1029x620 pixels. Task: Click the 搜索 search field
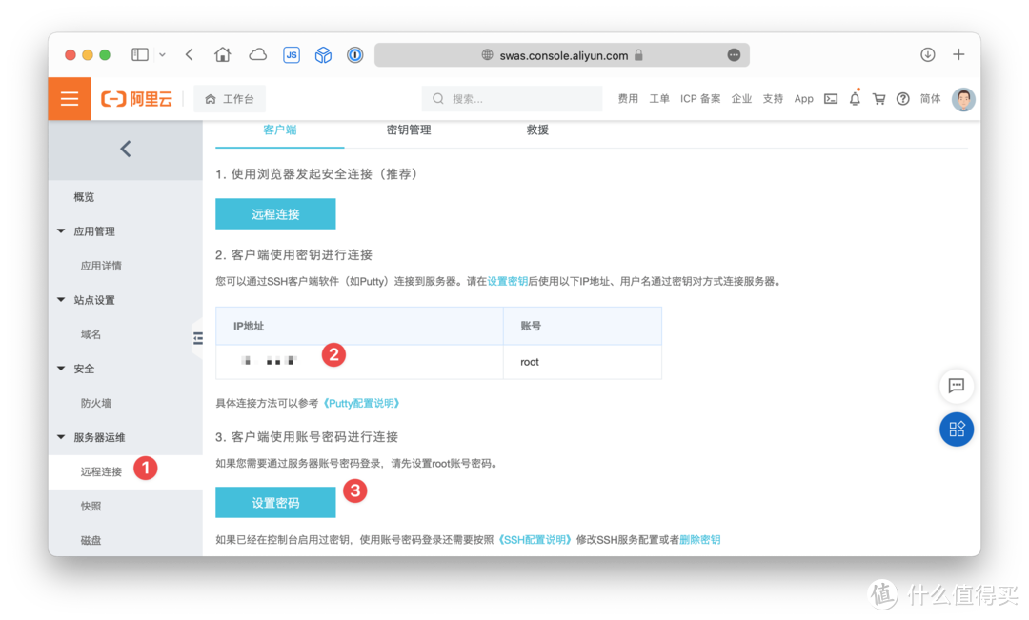pos(512,99)
